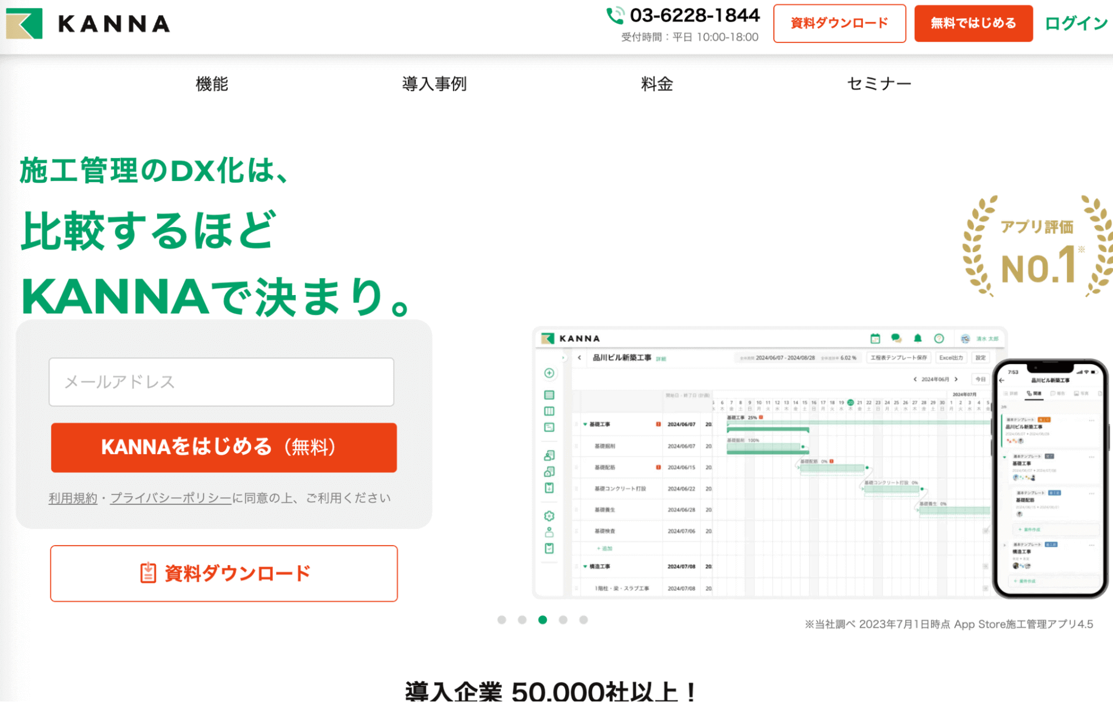Click red alert badge on 基礎工事 row

658,424
